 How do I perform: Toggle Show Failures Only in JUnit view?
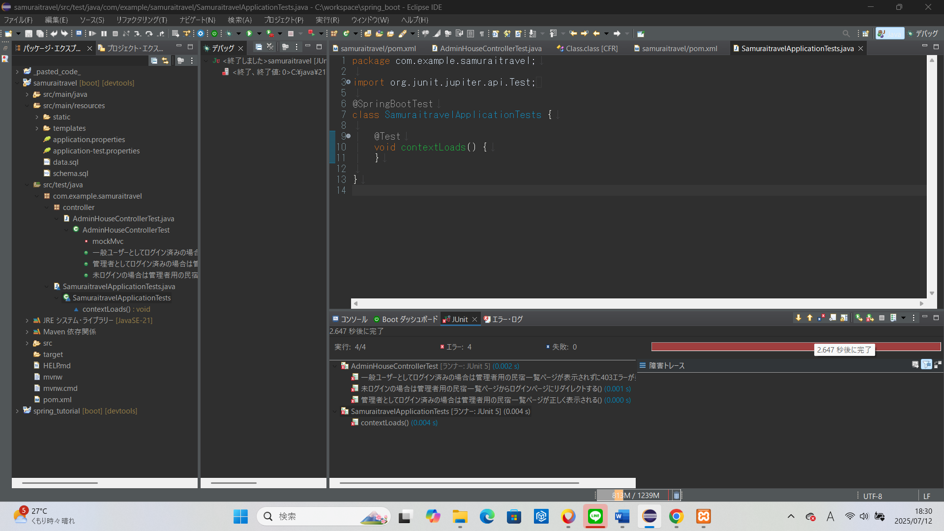pos(821,318)
